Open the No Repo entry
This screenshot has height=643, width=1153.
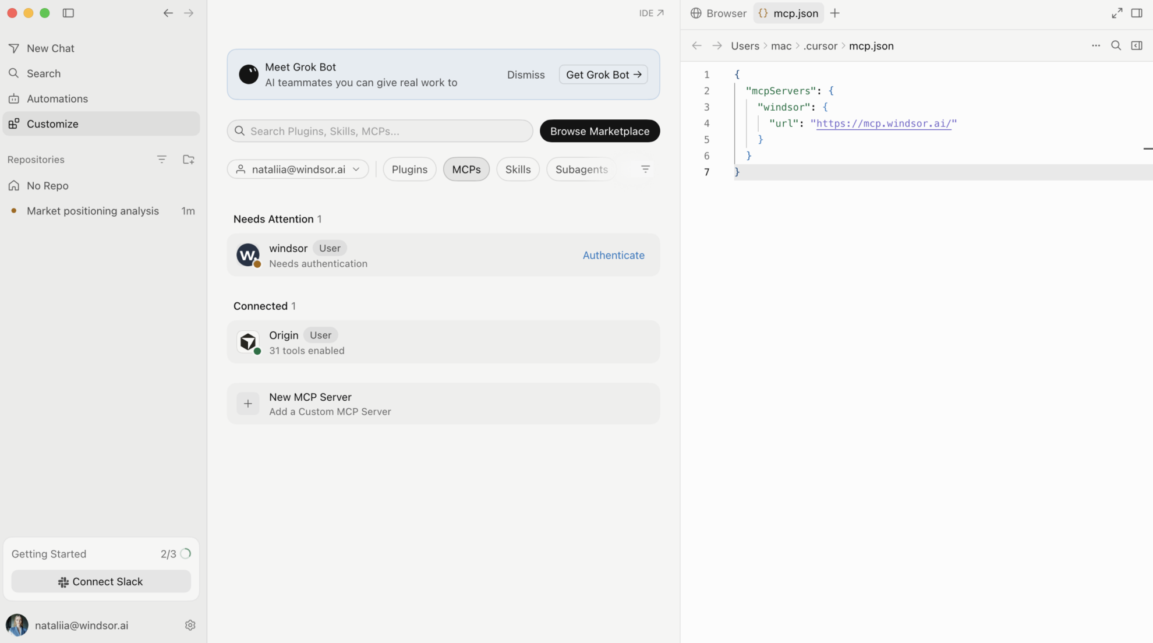101,185
